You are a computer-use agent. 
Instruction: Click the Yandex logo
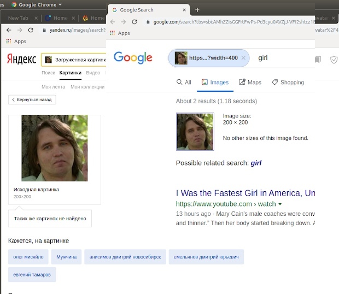[x=21, y=59]
